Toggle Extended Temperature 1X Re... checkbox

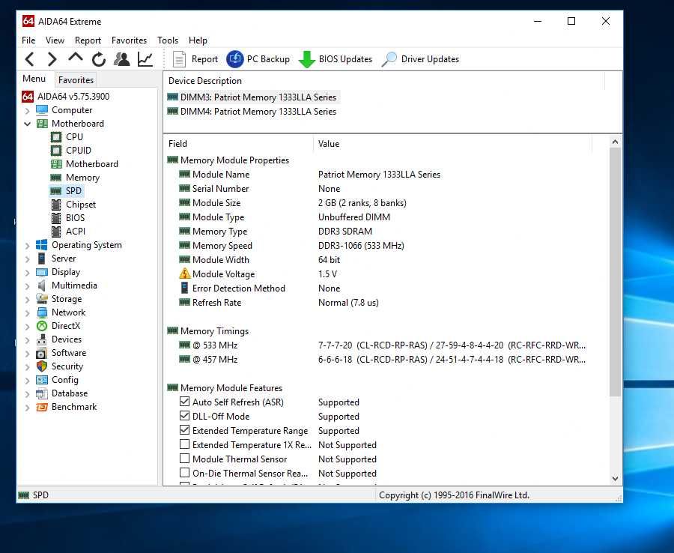pos(184,444)
